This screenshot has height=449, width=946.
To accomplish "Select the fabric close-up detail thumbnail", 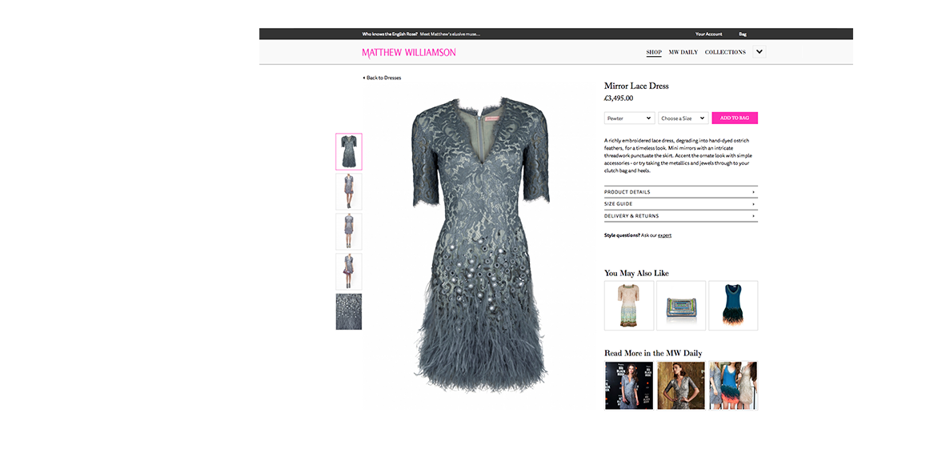I will coord(349,311).
